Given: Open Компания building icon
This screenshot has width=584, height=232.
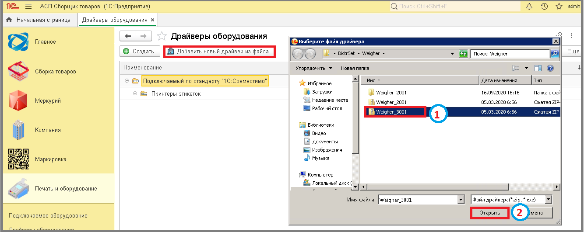Looking at the screenshot, I should click(18, 130).
